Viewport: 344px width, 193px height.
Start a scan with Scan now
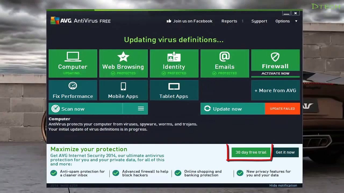(85, 109)
